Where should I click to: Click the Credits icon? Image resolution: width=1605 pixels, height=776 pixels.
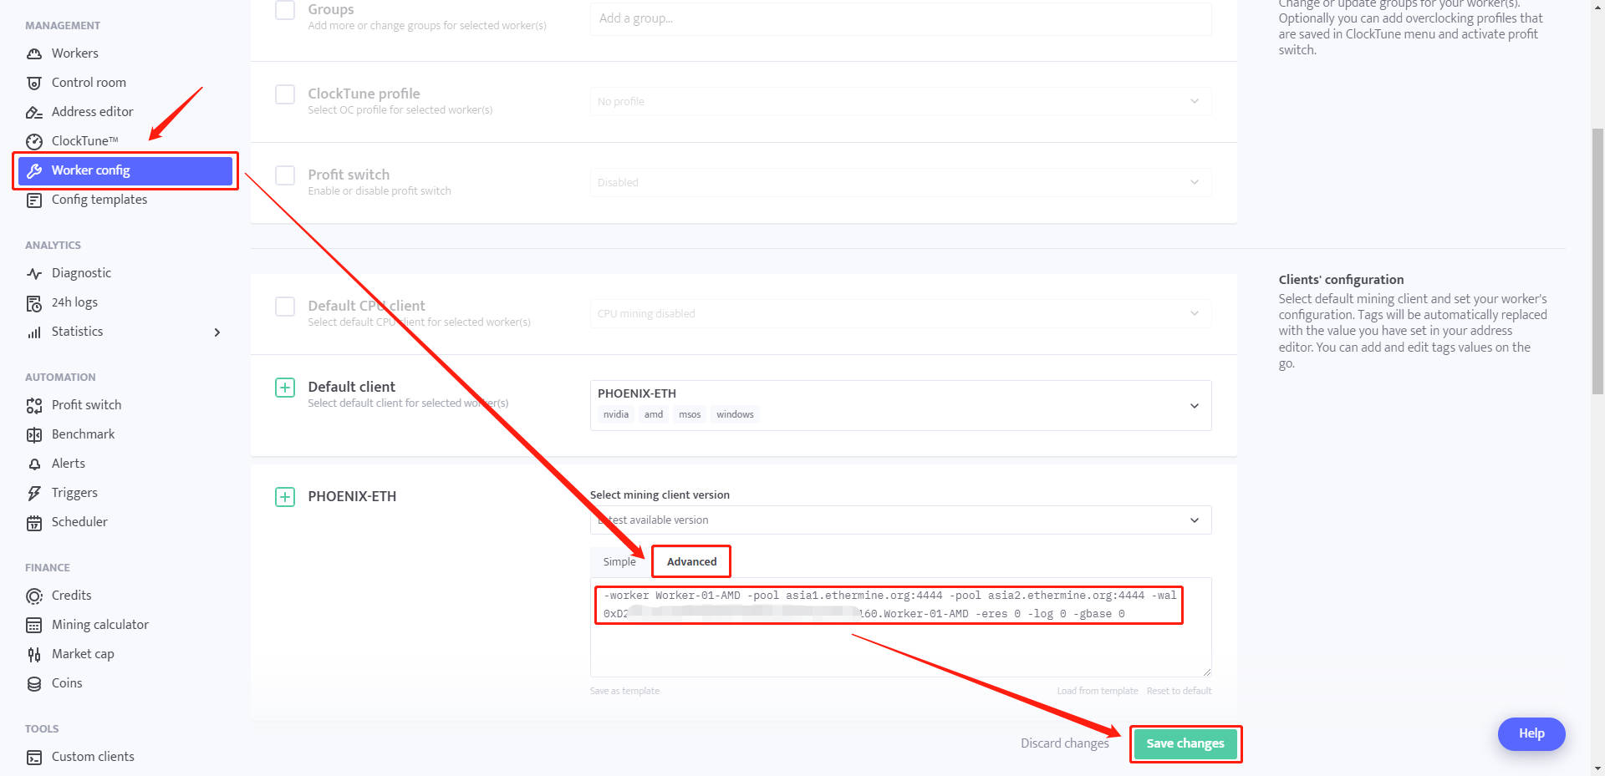pos(34,596)
